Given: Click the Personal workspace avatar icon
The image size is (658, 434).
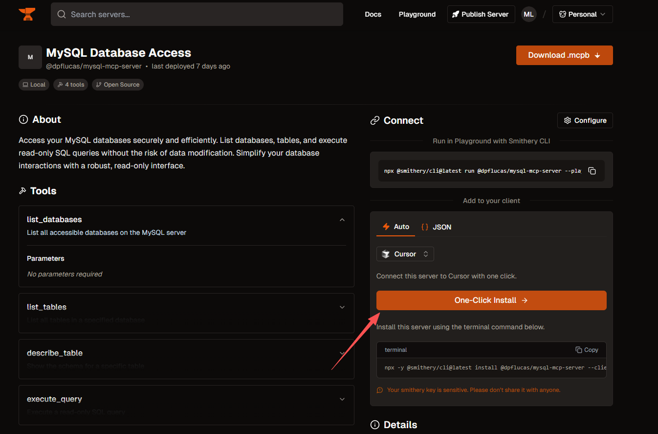Looking at the screenshot, I should (563, 14).
